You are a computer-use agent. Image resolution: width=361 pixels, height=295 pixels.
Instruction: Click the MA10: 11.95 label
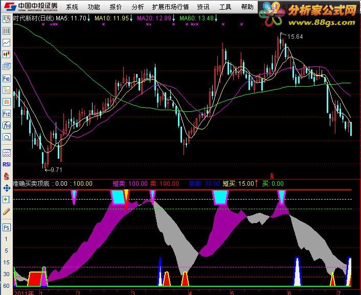pyautogui.click(x=111, y=18)
